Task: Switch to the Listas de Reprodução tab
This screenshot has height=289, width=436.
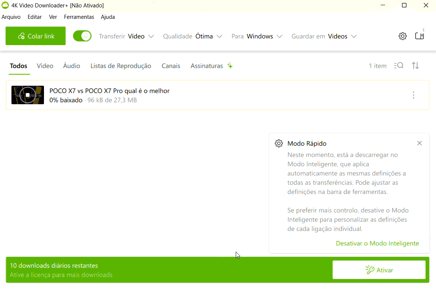Action: 120,65
